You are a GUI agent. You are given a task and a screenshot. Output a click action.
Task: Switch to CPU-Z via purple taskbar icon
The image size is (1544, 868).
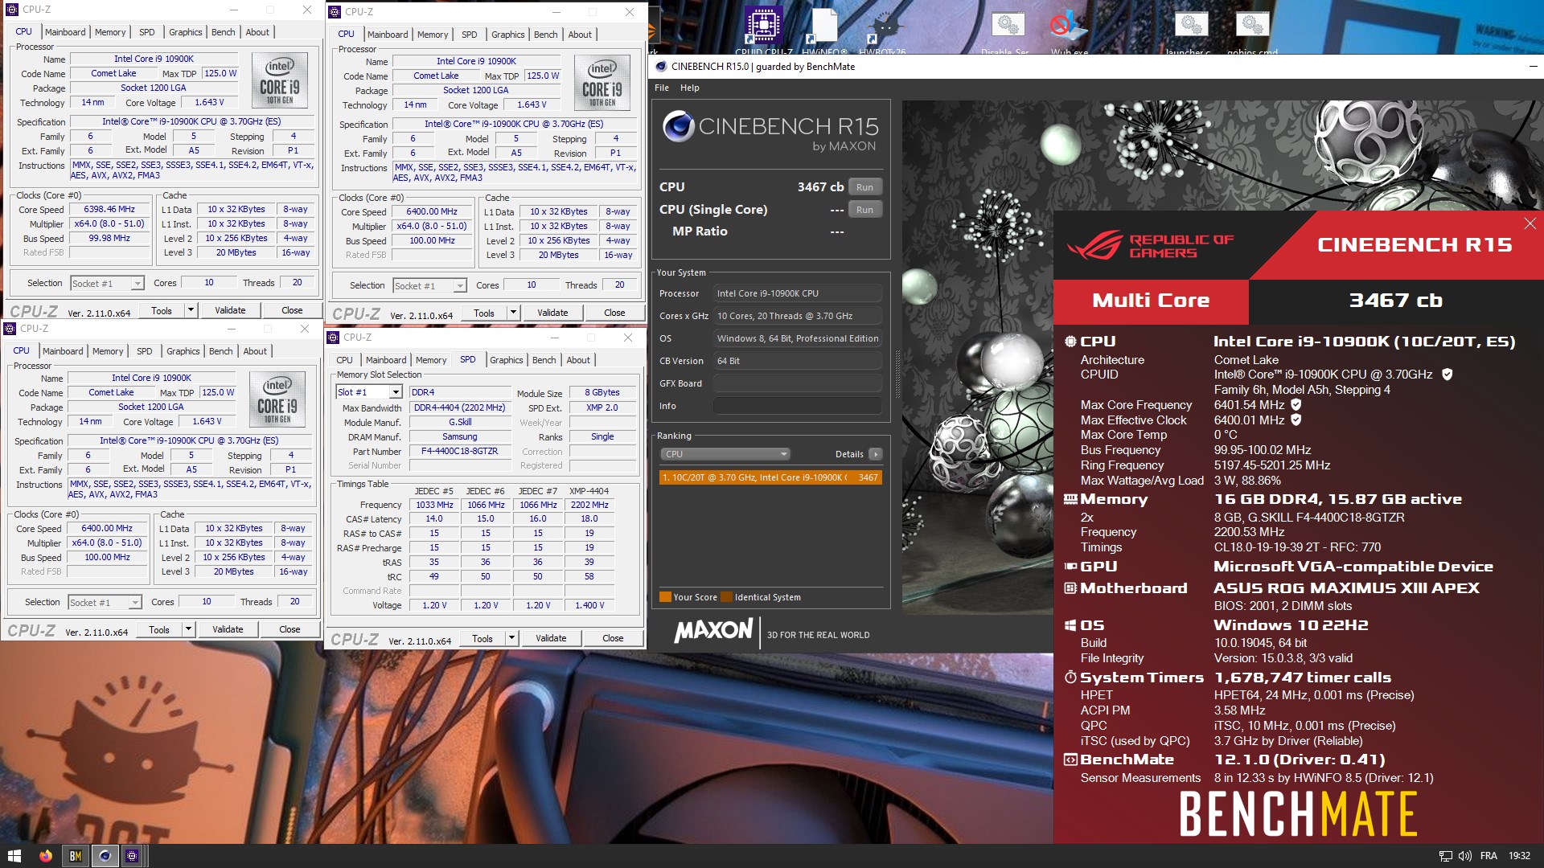pyautogui.click(x=133, y=856)
